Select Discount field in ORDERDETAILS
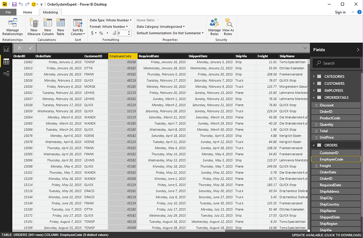Viewport: 363px width, 238px height. coord(336,105)
